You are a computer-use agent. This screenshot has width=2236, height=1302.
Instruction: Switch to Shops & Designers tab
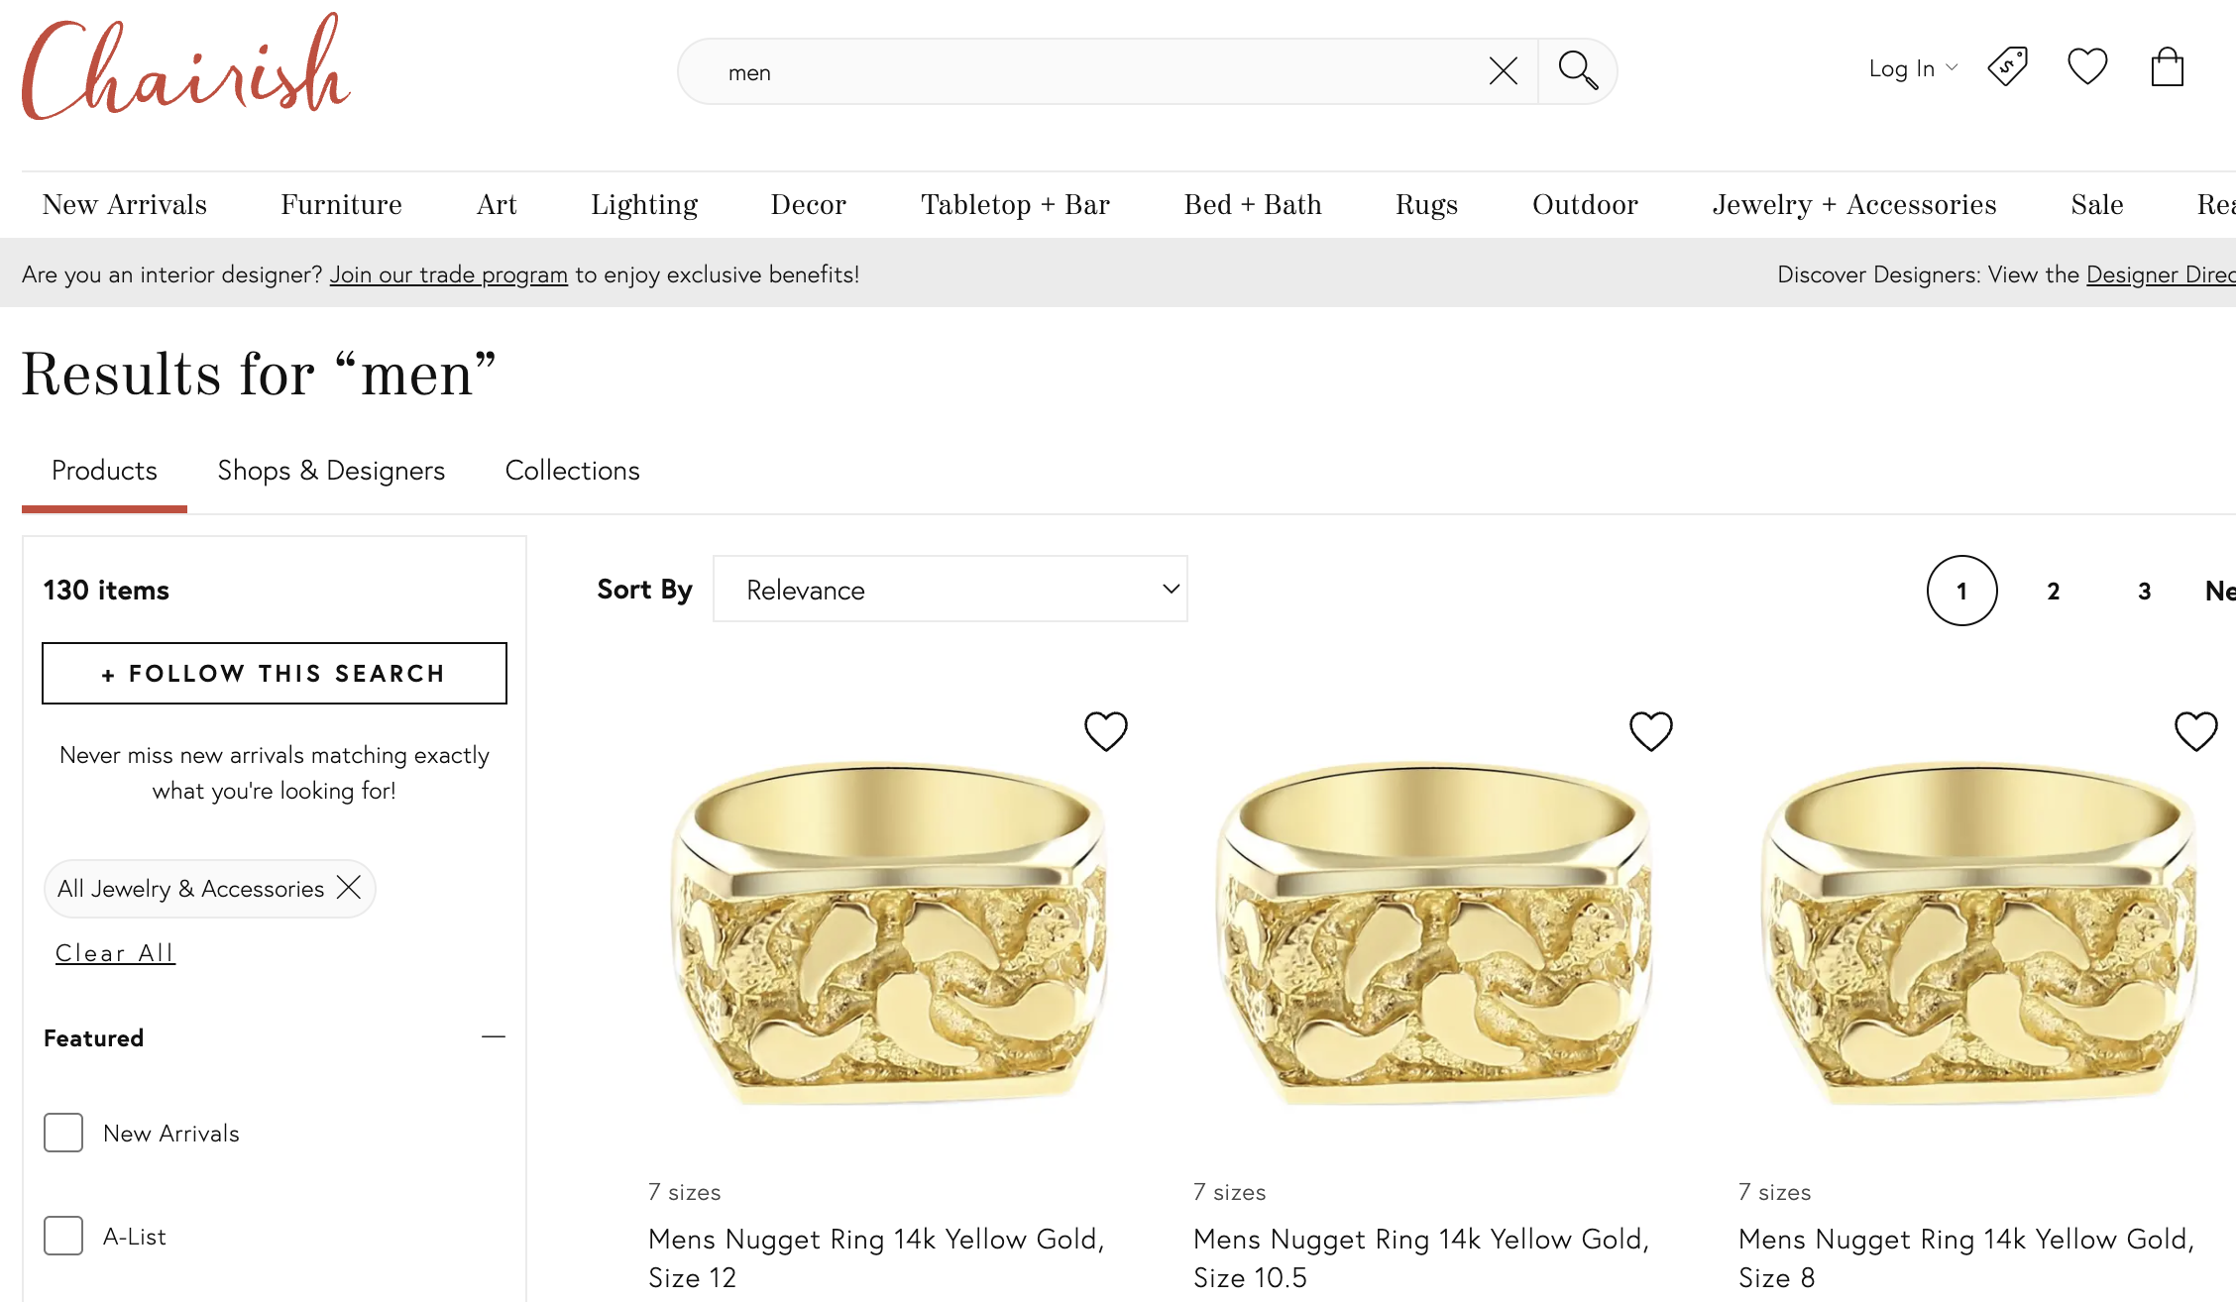click(x=331, y=471)
